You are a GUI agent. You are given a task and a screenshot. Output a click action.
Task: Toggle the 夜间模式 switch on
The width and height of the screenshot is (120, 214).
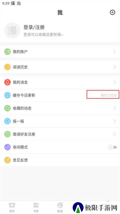tap(112, 147)
